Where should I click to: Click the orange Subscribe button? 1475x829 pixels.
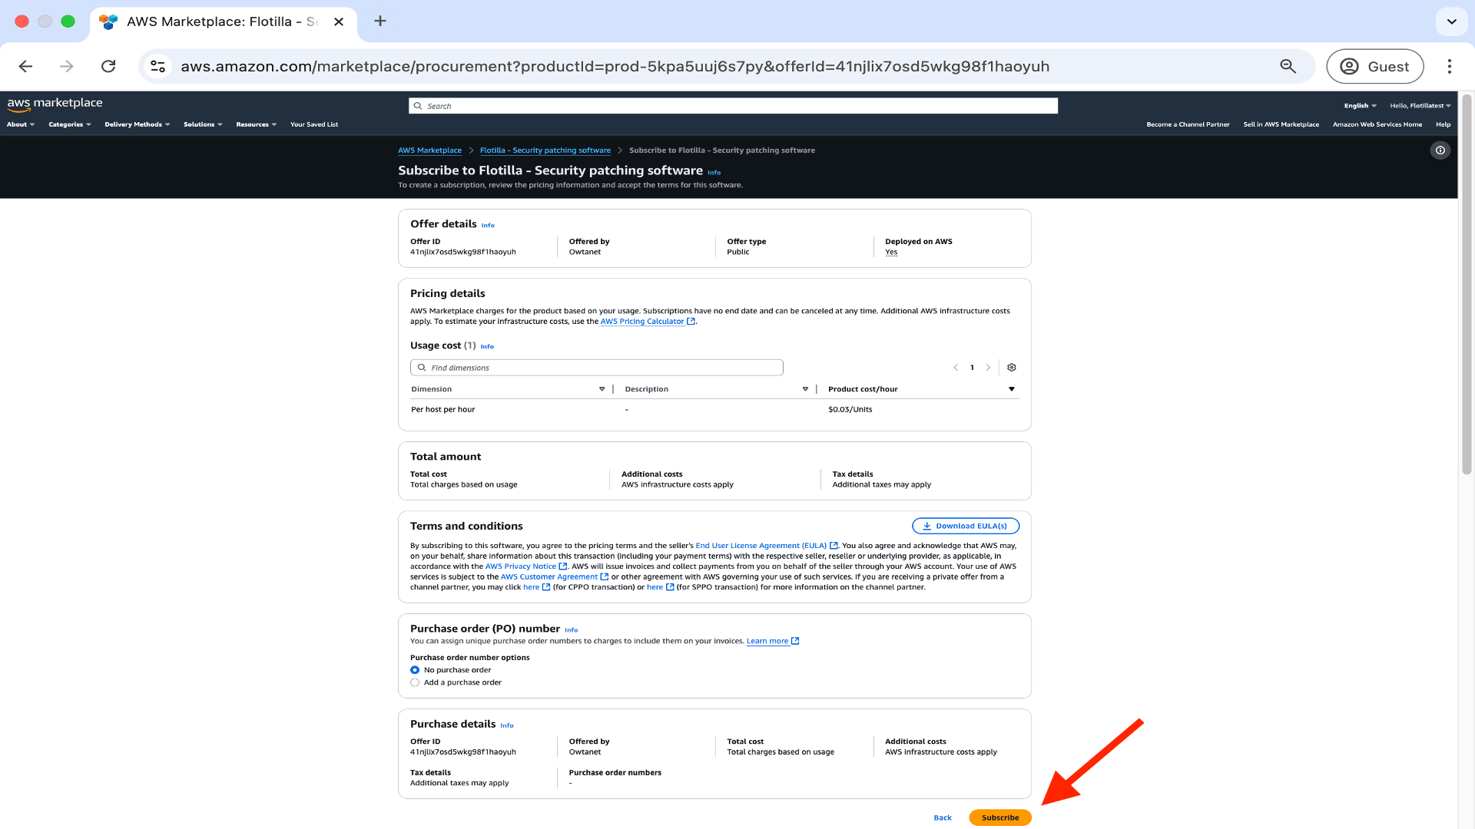tap(999, 817)
